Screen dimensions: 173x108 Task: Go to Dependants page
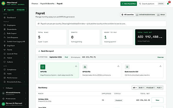(14, 29)
